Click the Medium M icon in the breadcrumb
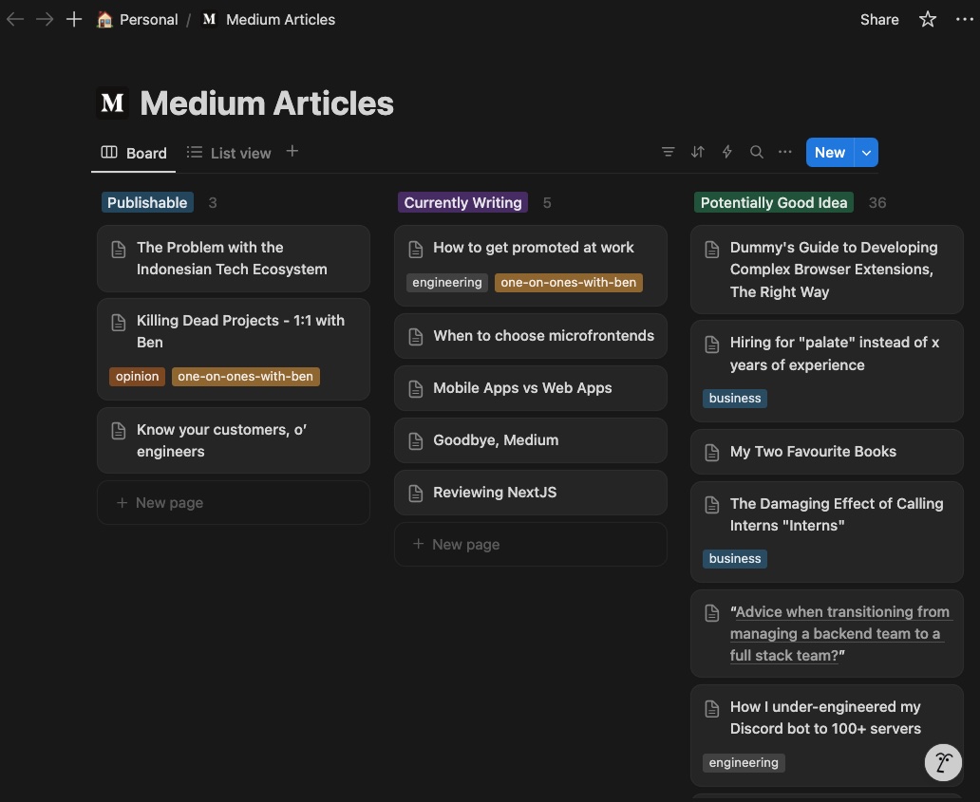The height and width of the screenshot is (802, 980). pos(209,19)
